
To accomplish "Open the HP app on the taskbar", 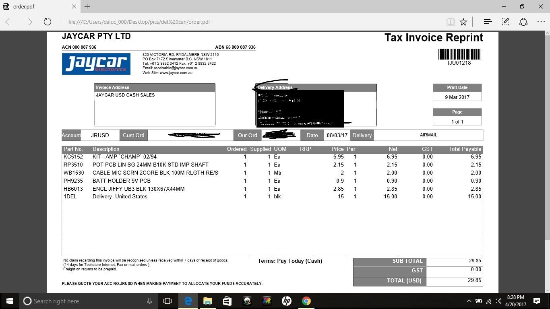I will [x=286, y=301].
